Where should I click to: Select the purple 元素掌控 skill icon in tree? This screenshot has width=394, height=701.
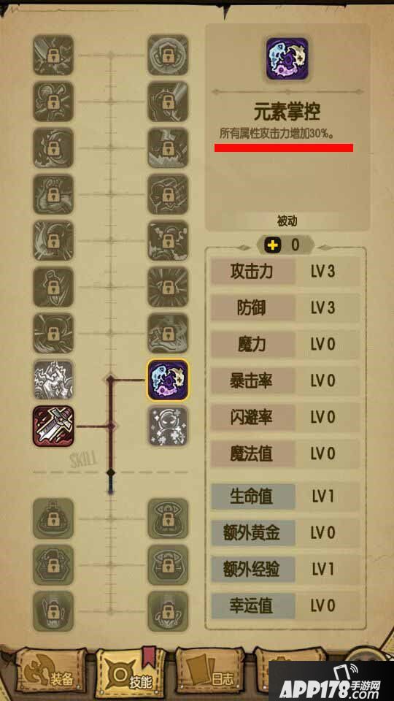tap(168, 380)
